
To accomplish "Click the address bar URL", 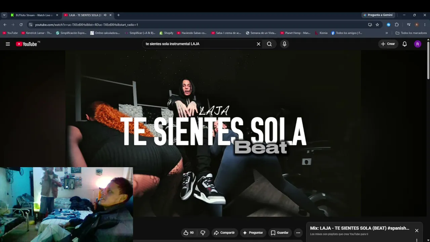I will pyautogui.click(x=86, y=25).
